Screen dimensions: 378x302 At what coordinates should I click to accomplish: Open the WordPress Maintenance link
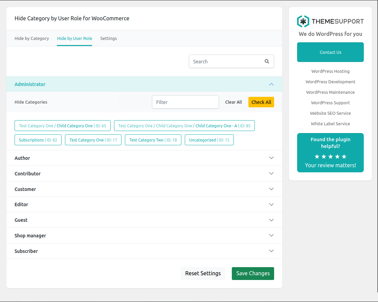(x=330, y=92)
